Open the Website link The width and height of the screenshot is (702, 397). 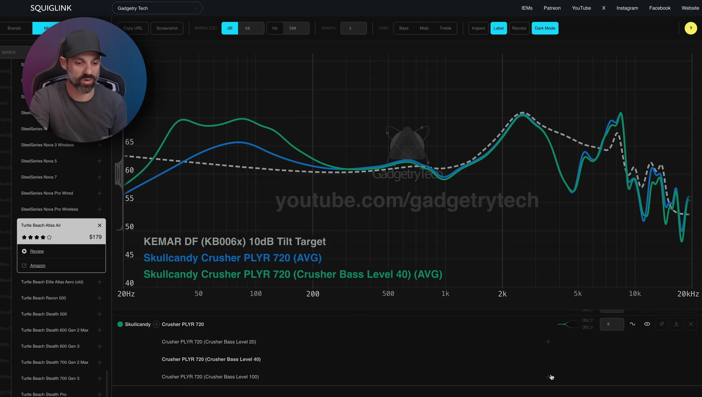(690, 8)
